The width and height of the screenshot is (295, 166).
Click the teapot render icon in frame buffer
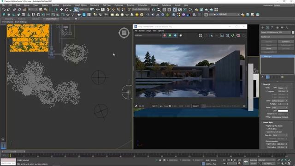click(238, 36)
